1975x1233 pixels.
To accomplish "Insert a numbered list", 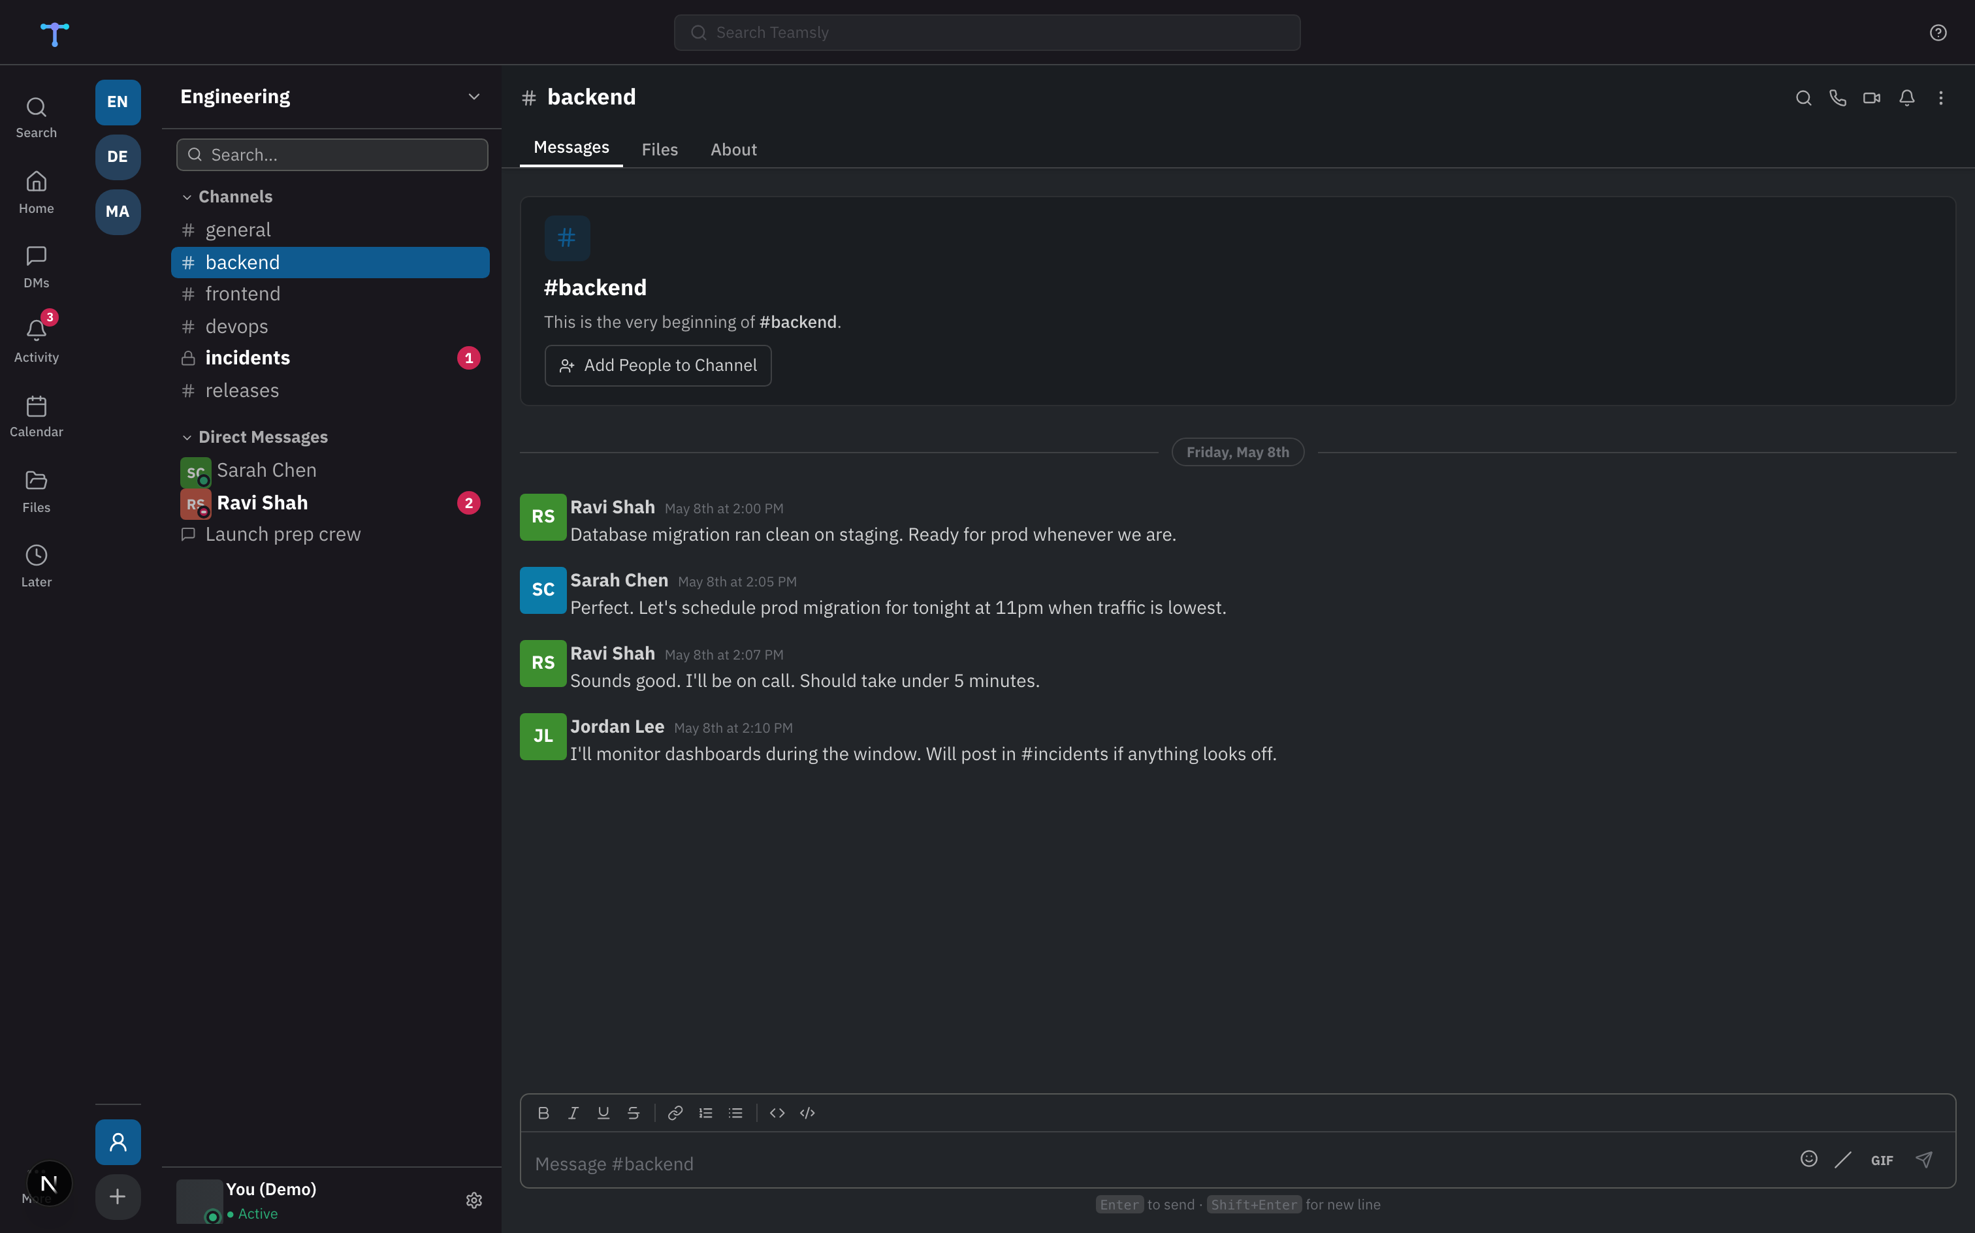I will [705, 1113].
